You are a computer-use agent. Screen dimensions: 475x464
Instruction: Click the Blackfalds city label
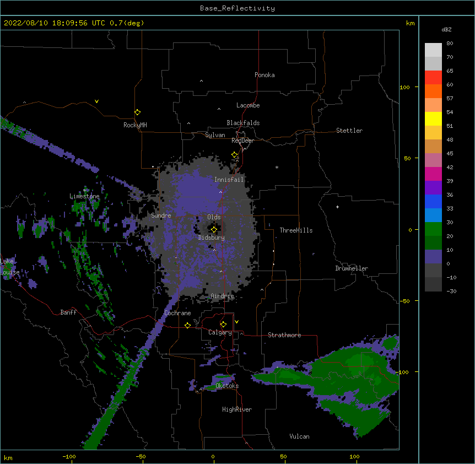pos(243,123)
